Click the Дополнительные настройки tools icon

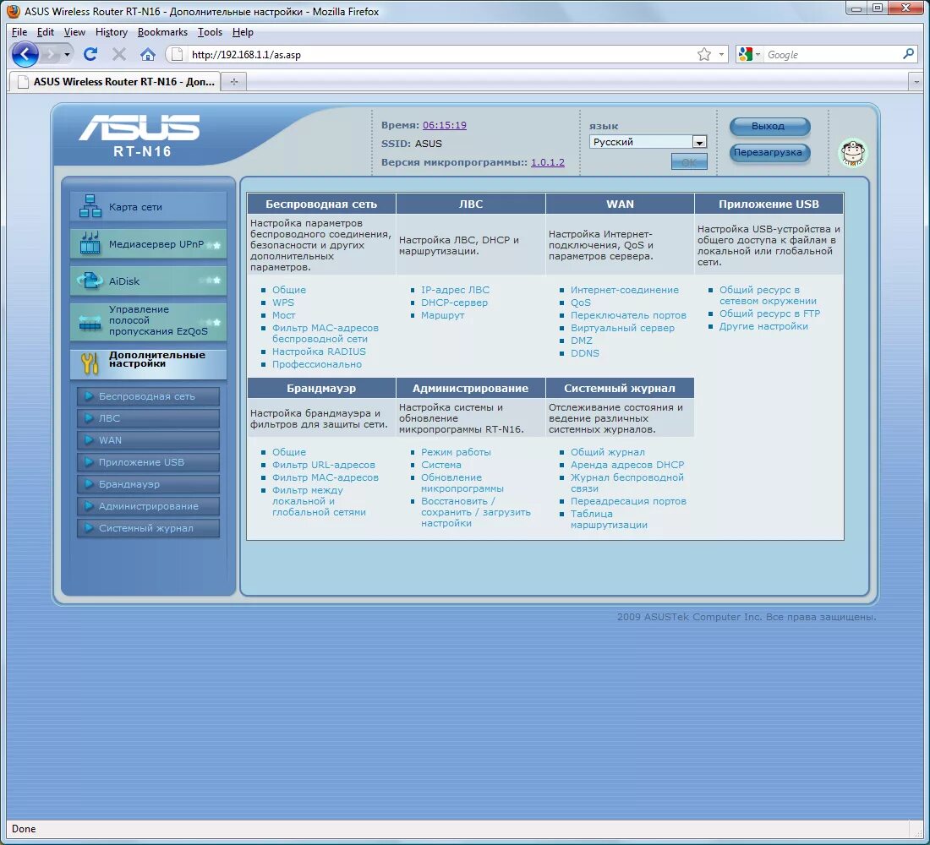point(90,363)
